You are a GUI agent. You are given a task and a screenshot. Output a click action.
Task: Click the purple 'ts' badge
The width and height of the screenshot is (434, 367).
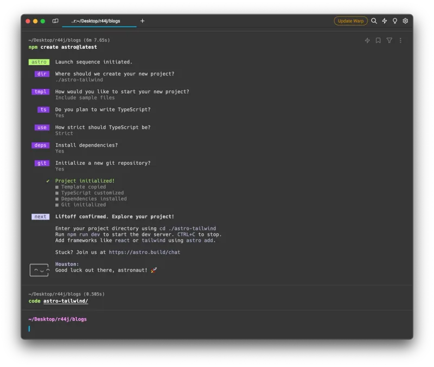43,110
